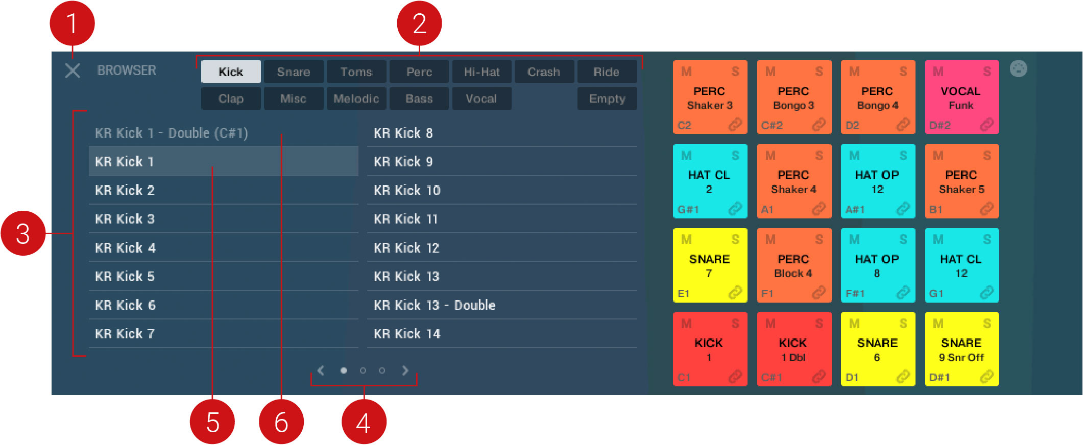Switch to the Snare category tab

(294, 72)
